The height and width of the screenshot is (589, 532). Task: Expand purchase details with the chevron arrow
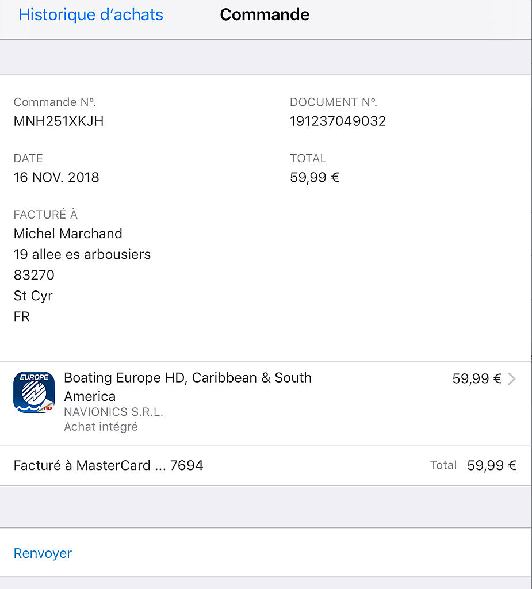[x=511, y=379]
